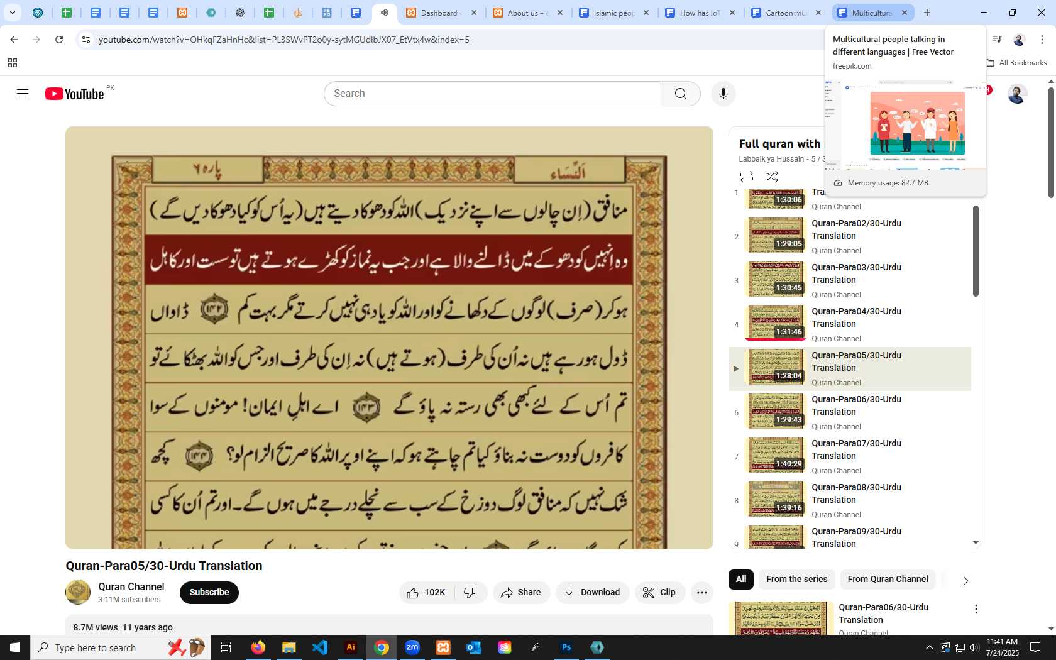
Task: Show hidden system tray icons
Action: [x=929, y=647]
